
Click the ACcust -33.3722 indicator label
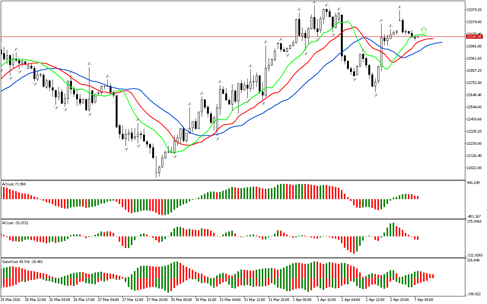tap(15, 223)
